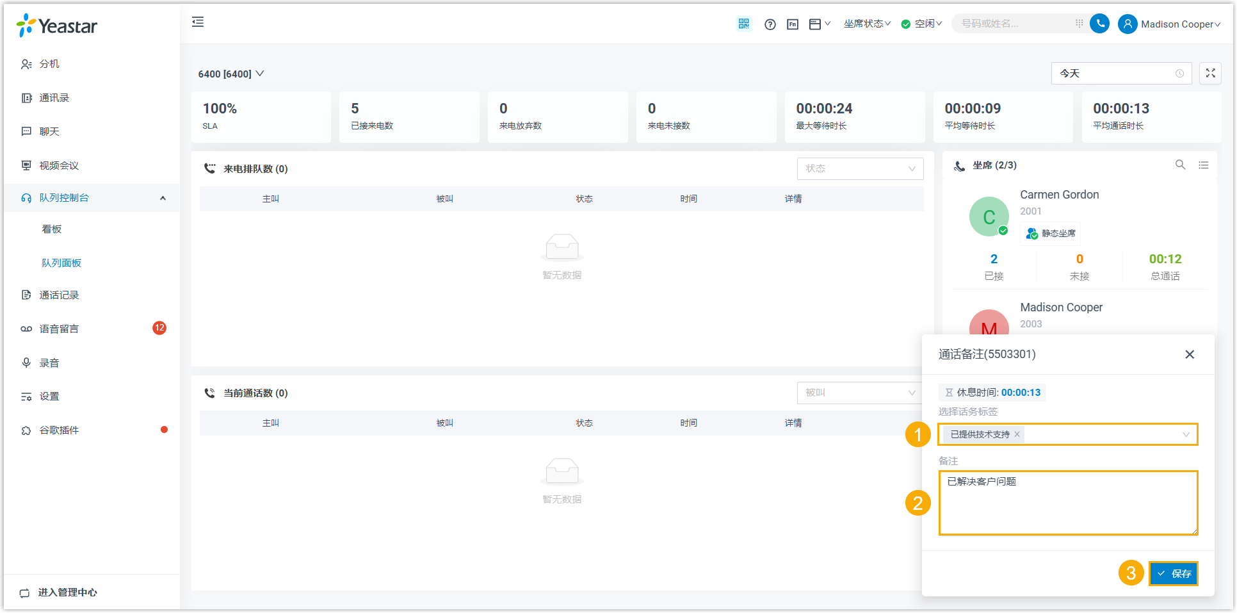Image resolution: width=1237 pixels, height=613 pixels.
Task: Close the 通话备注 dialog
Action: pyautogui.click(x=1189, y=355)
